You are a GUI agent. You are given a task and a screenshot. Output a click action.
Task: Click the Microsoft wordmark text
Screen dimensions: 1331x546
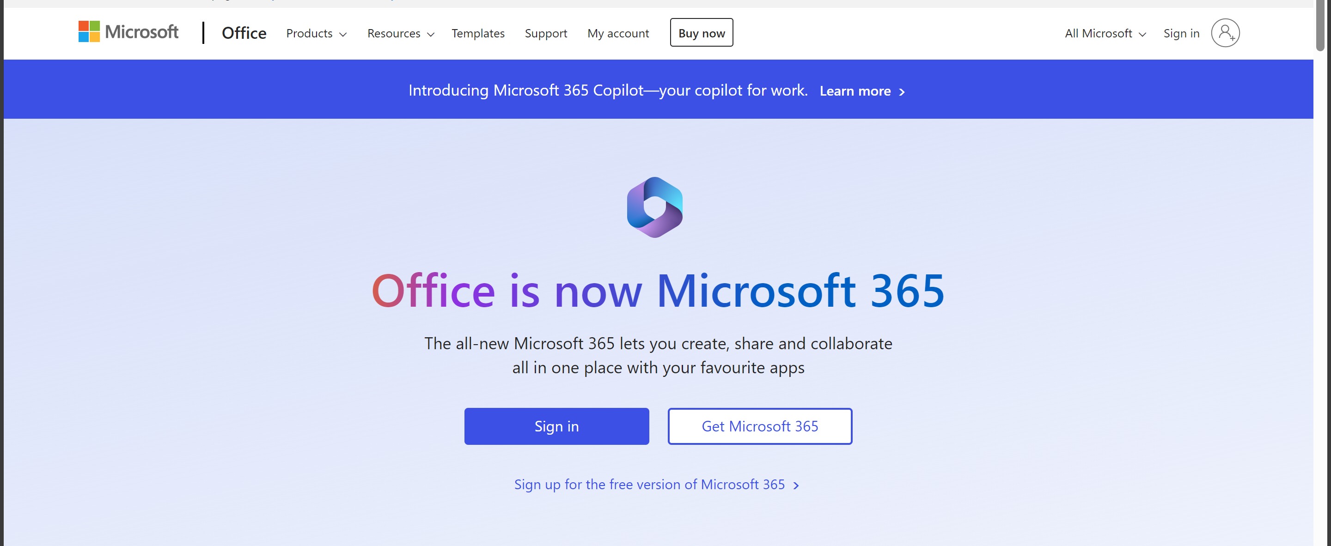pyautogui.click(x=141, y=31)
